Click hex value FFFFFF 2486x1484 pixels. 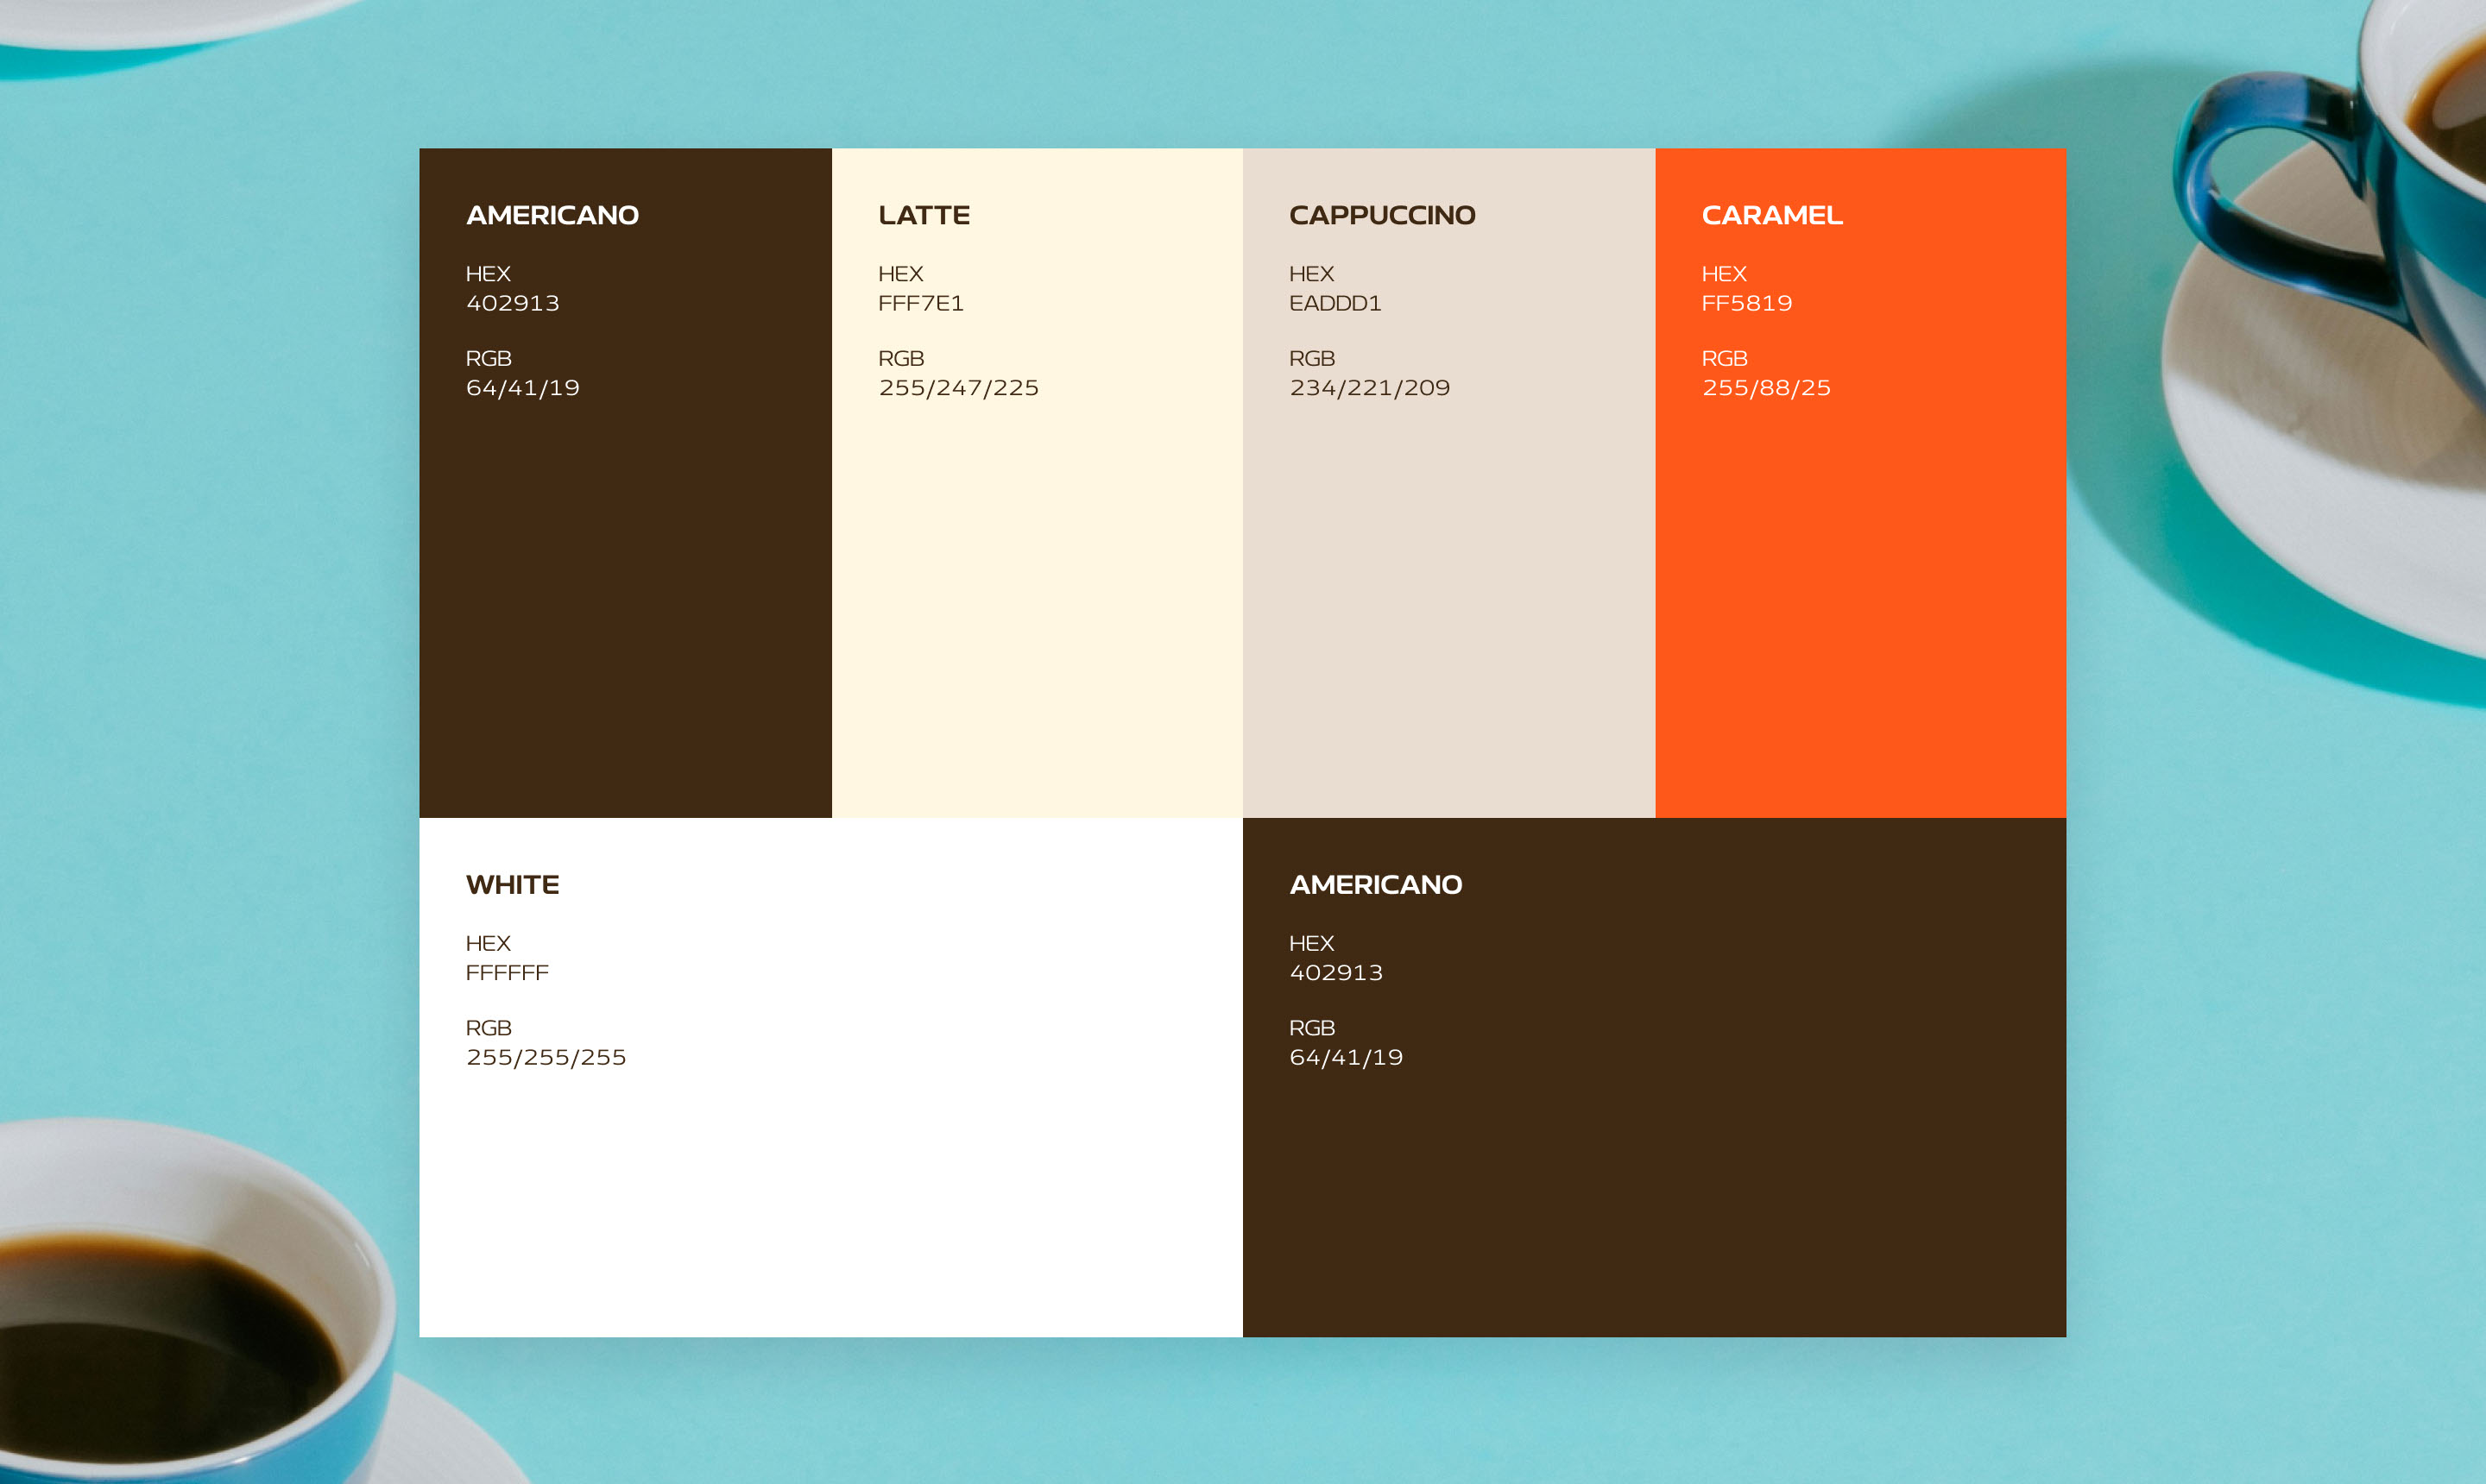[x=508, y=973]
